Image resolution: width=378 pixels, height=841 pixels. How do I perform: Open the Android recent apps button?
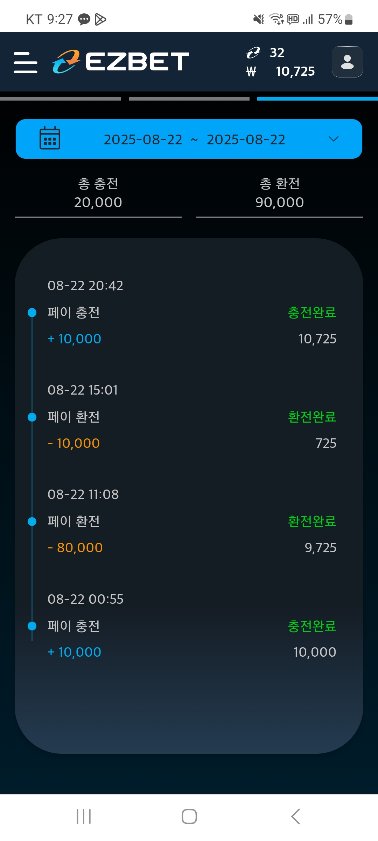coord(84,816)
